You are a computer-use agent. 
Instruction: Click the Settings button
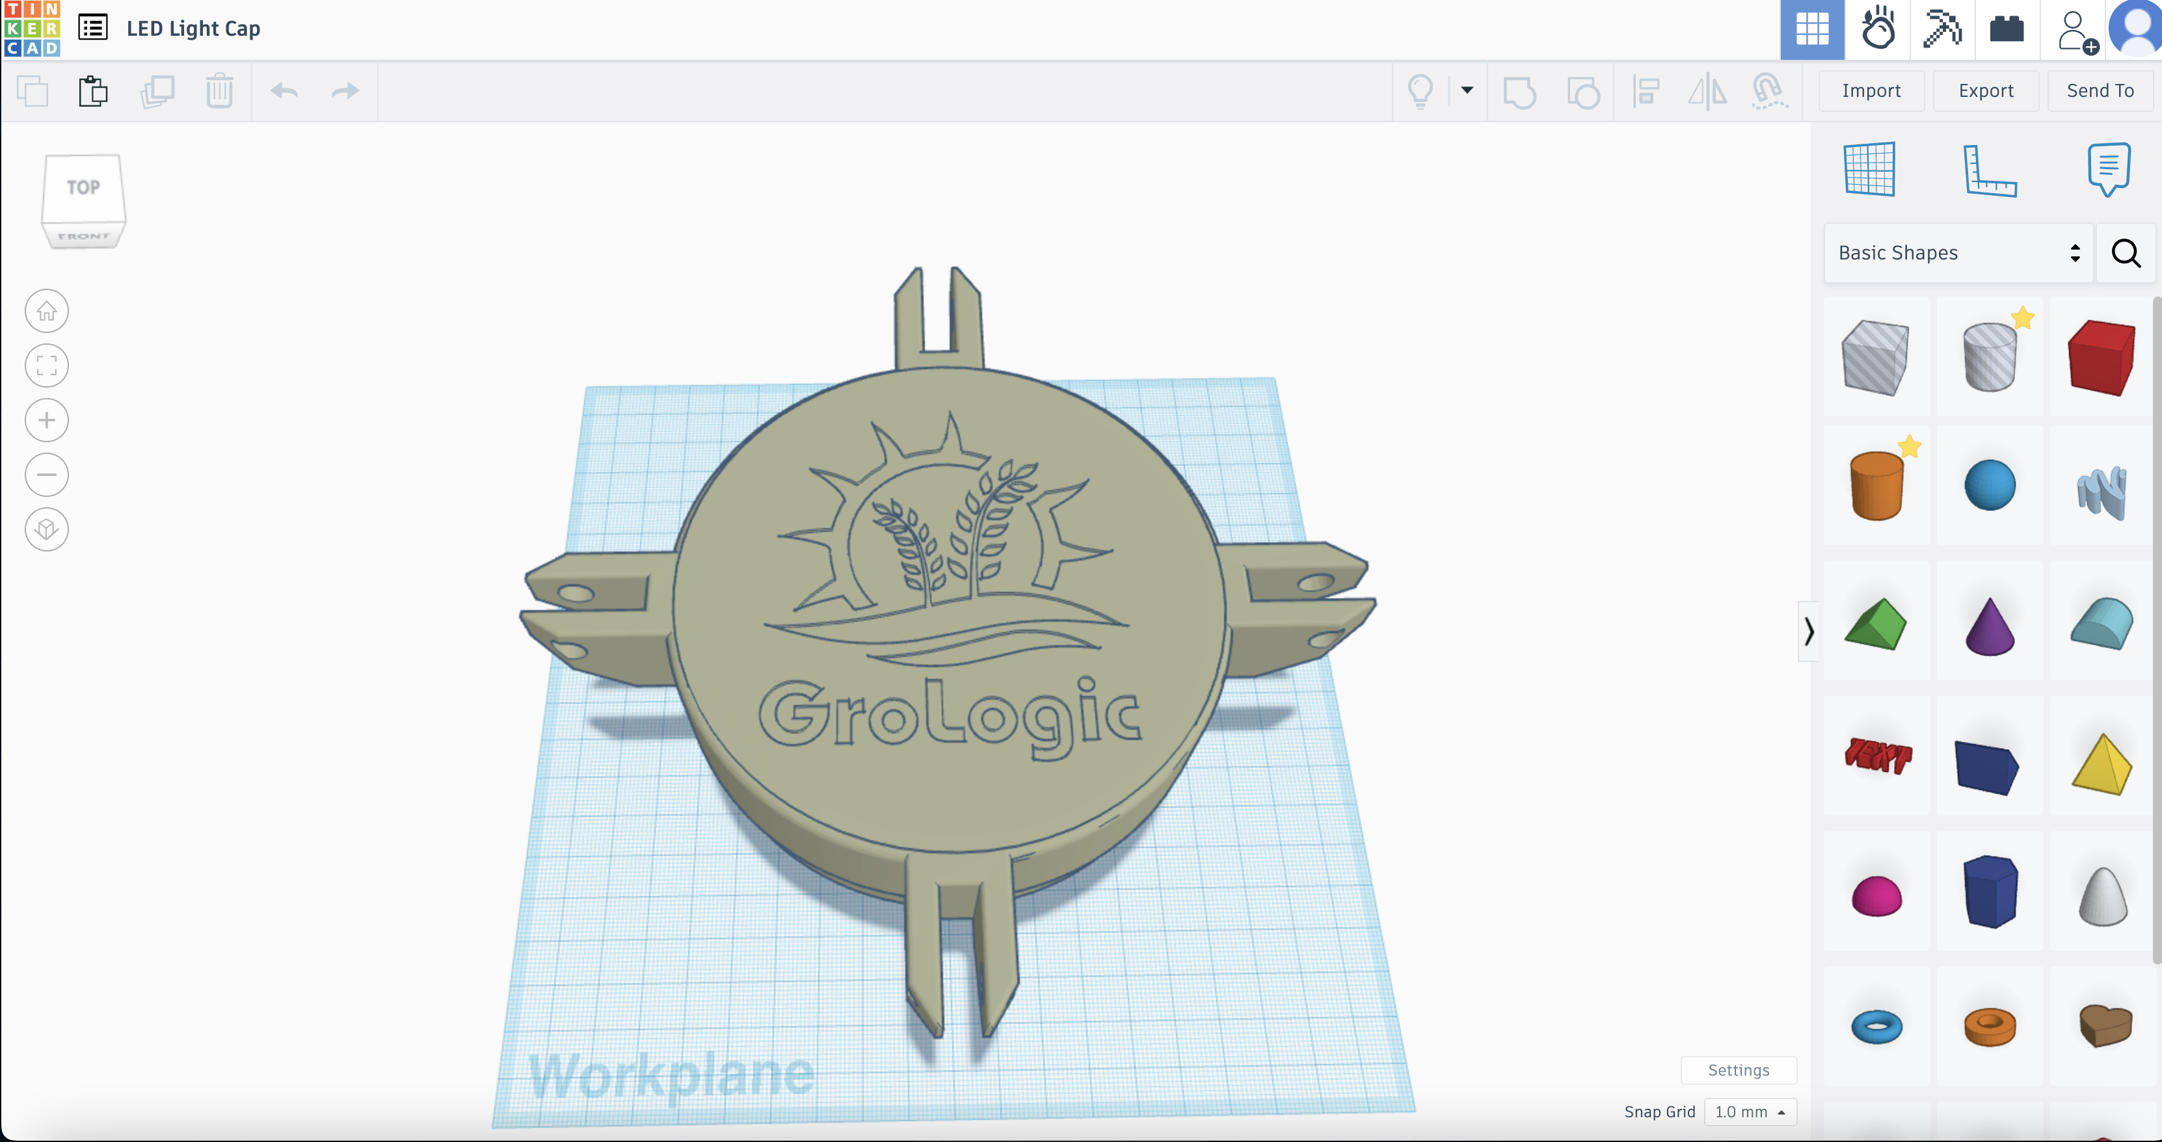click(1738, 1070)
